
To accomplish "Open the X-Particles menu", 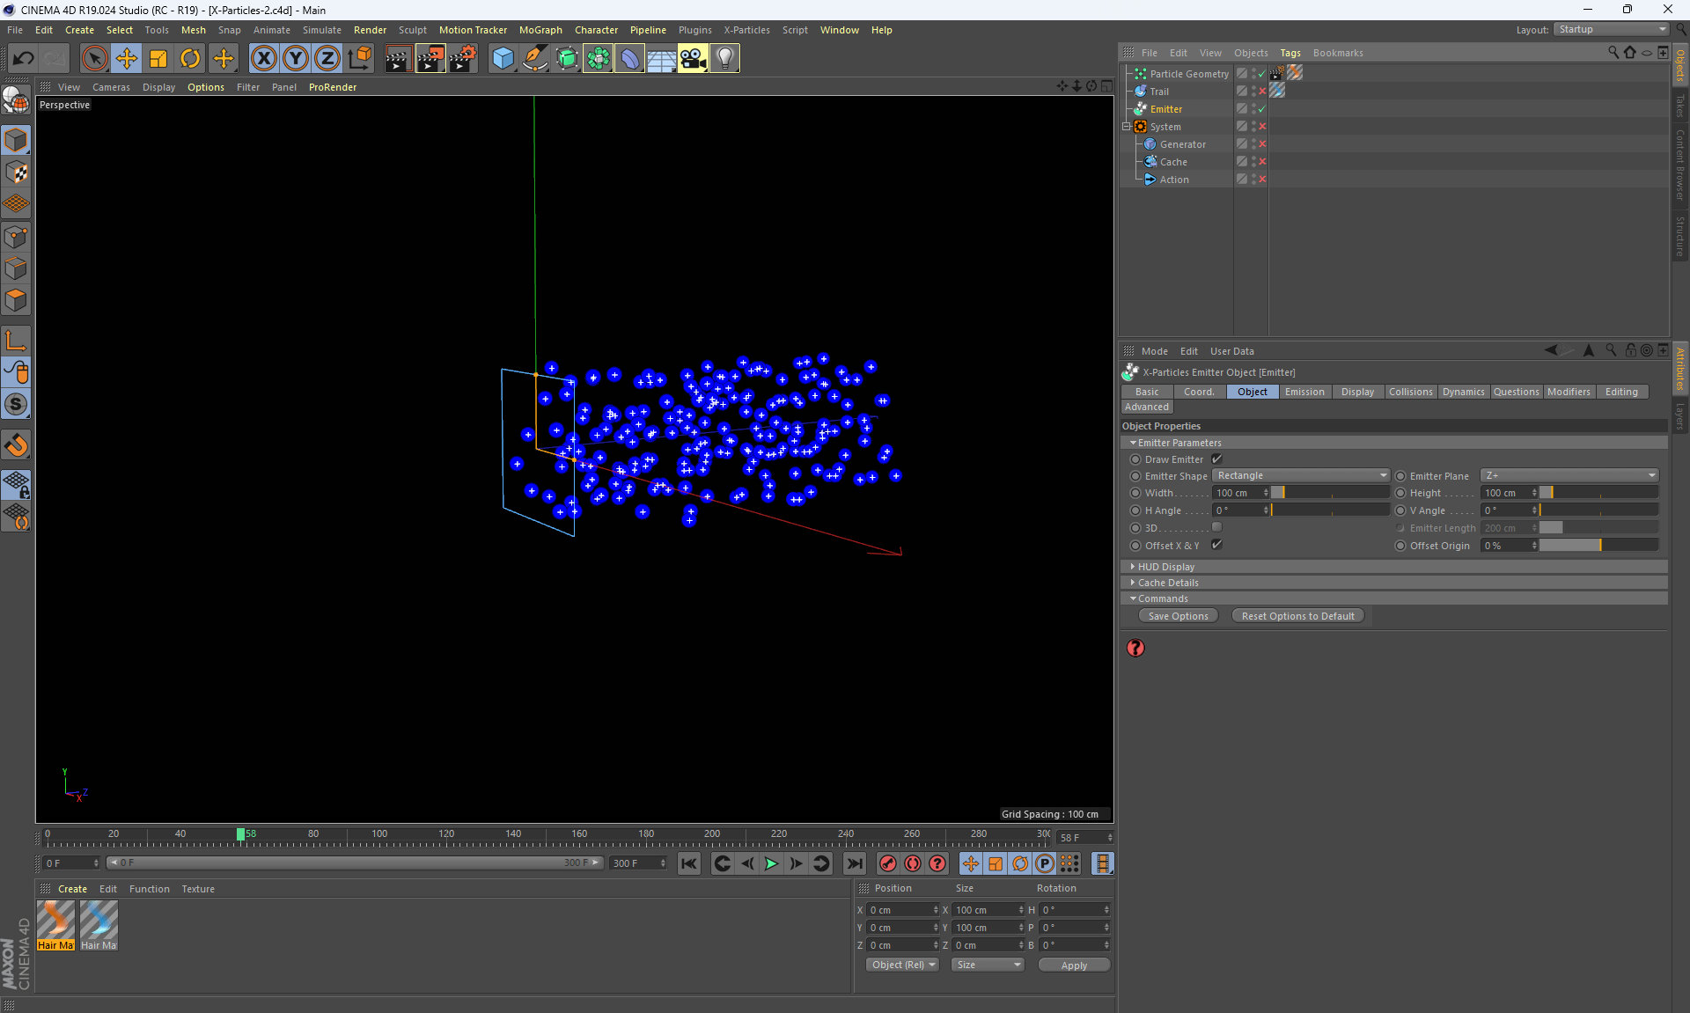I will (746, 30).
